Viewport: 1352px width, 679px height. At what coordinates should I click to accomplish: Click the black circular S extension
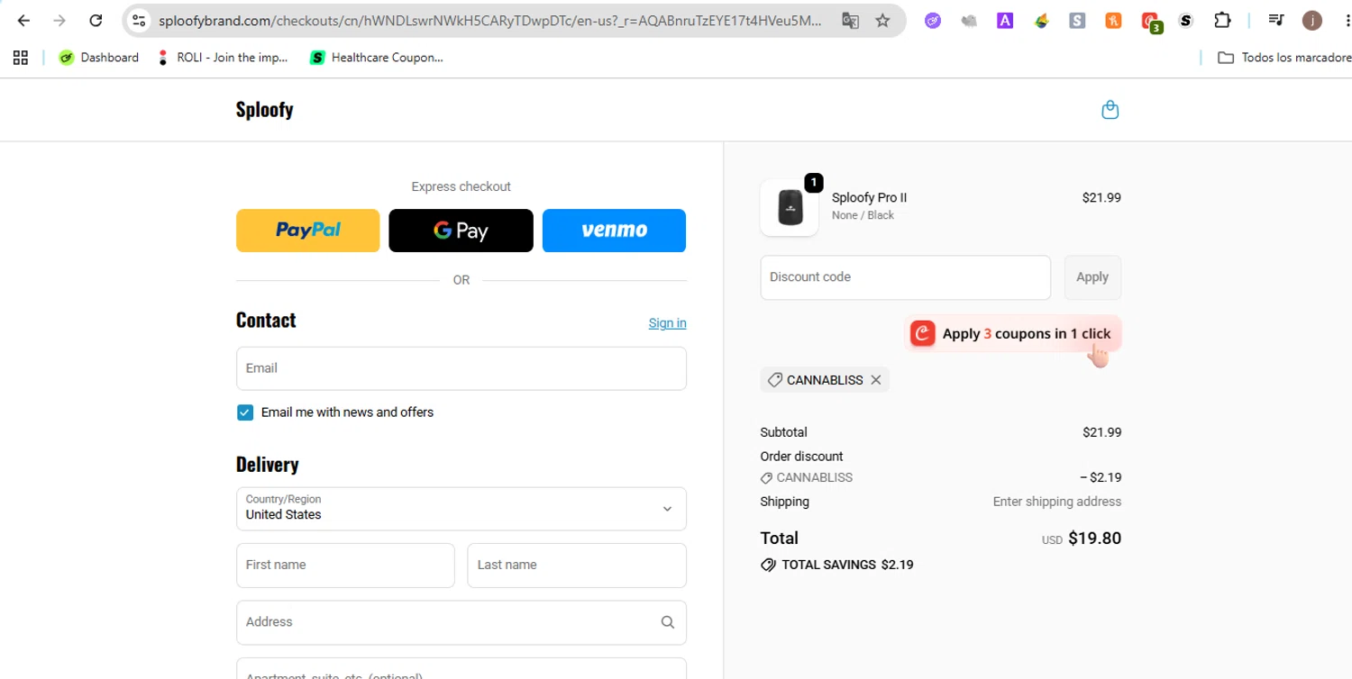(1186, 20)
